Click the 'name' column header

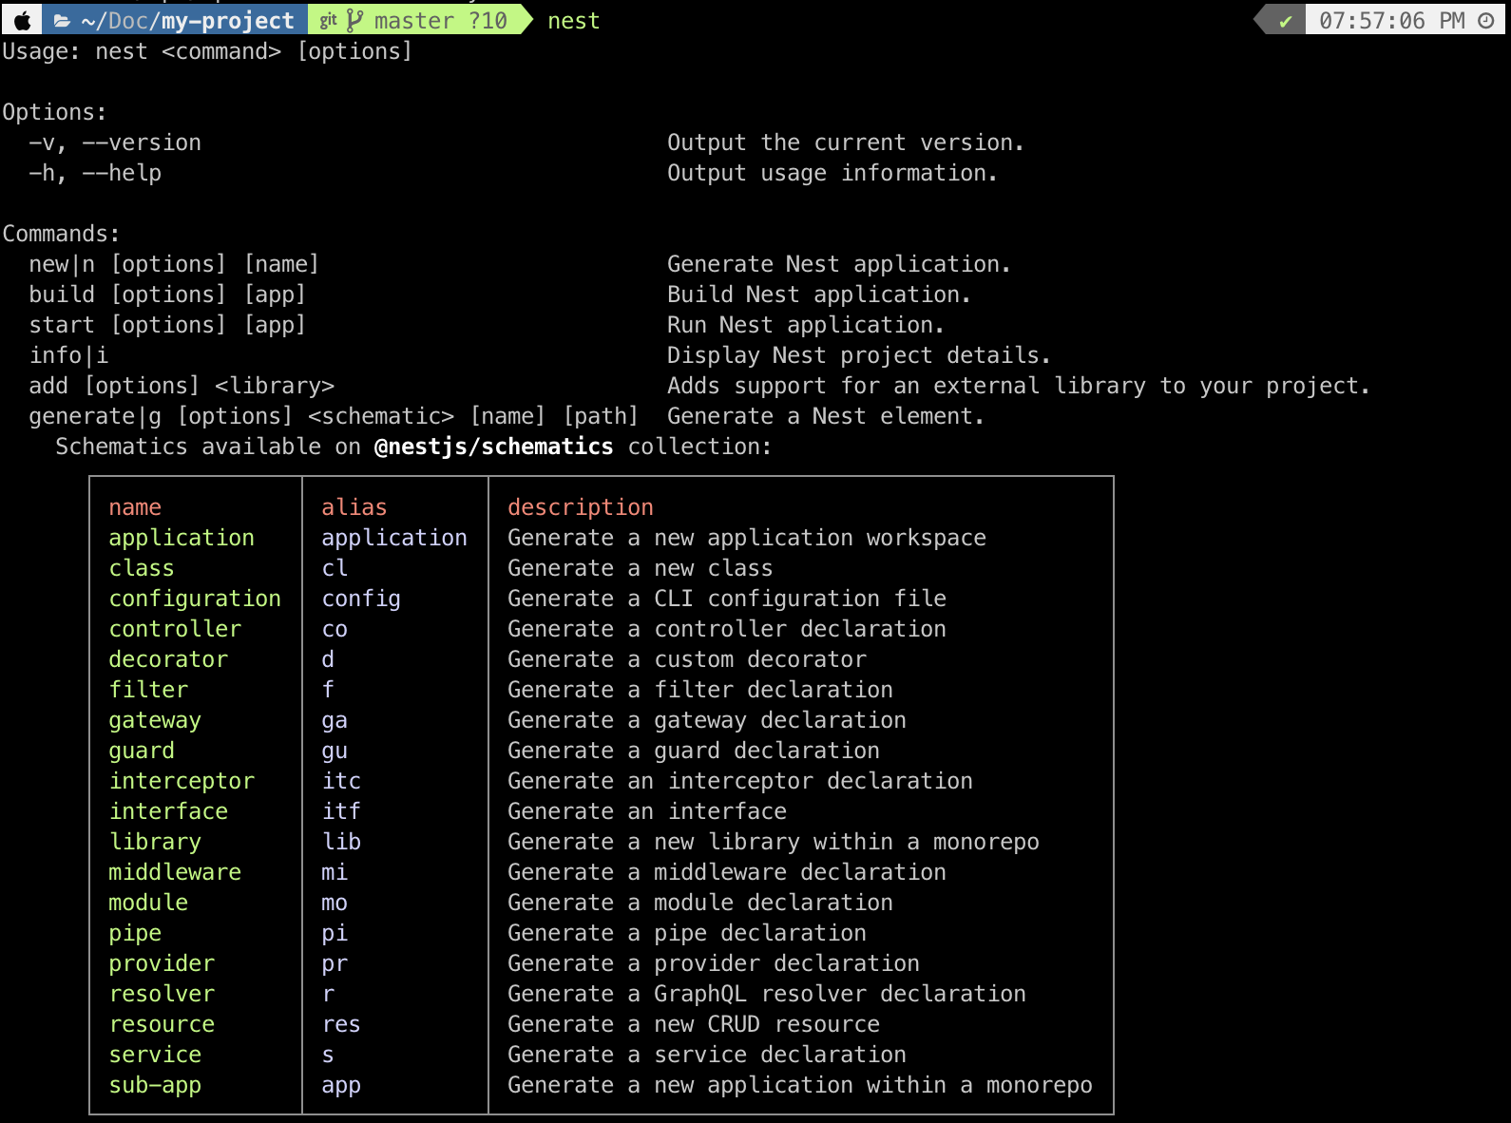point(135,507)
